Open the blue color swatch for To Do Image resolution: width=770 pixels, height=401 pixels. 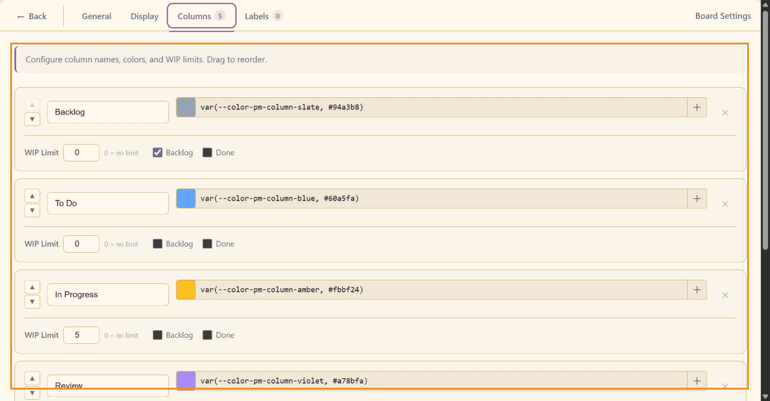(186, 199)
